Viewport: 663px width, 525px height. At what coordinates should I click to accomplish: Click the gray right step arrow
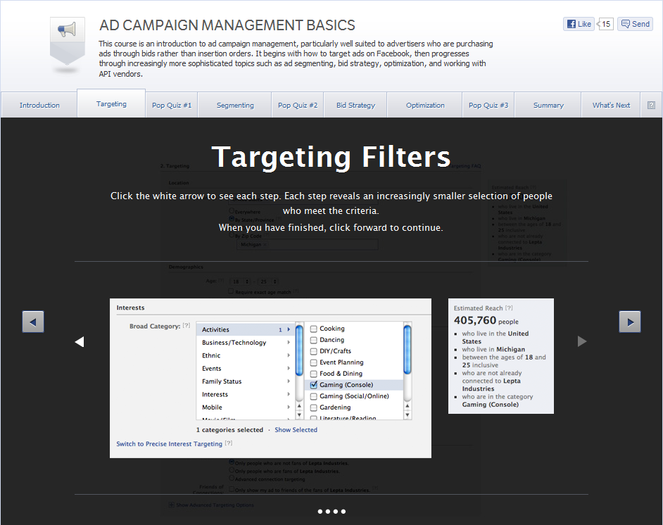(x=582, y=341)
